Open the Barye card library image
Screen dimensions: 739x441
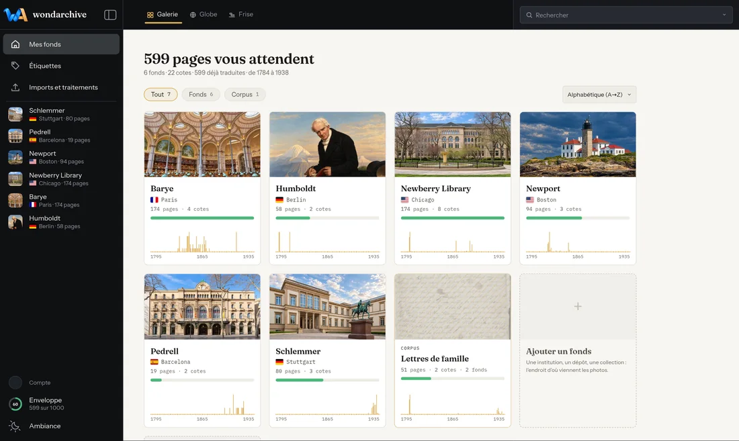202,144
